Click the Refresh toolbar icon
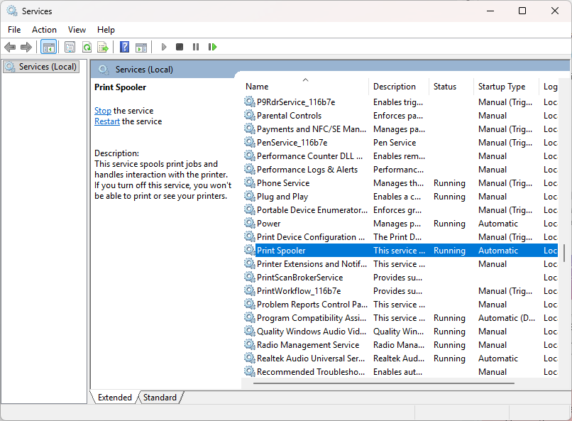The image size is (572, 421). tap(87, 47)
